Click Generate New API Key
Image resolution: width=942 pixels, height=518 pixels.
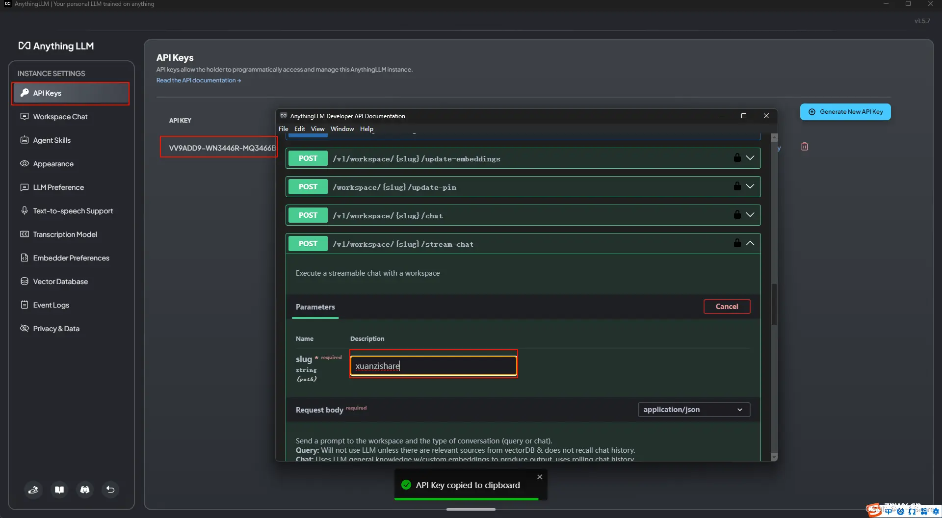[845, 112]
